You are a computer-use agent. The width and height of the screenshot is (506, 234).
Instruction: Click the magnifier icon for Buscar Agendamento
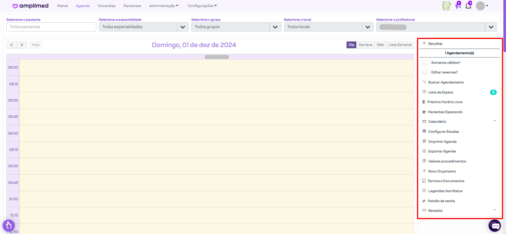424,82
